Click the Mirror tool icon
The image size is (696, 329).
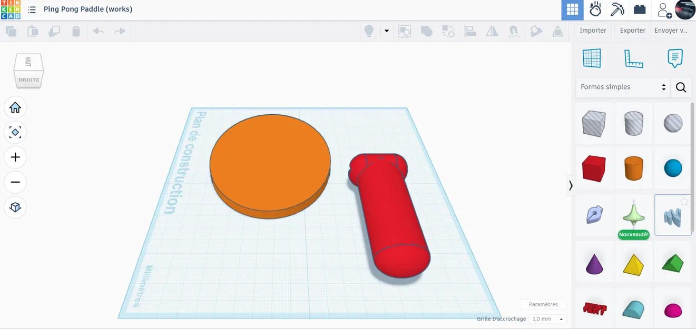tap(492, 31)
